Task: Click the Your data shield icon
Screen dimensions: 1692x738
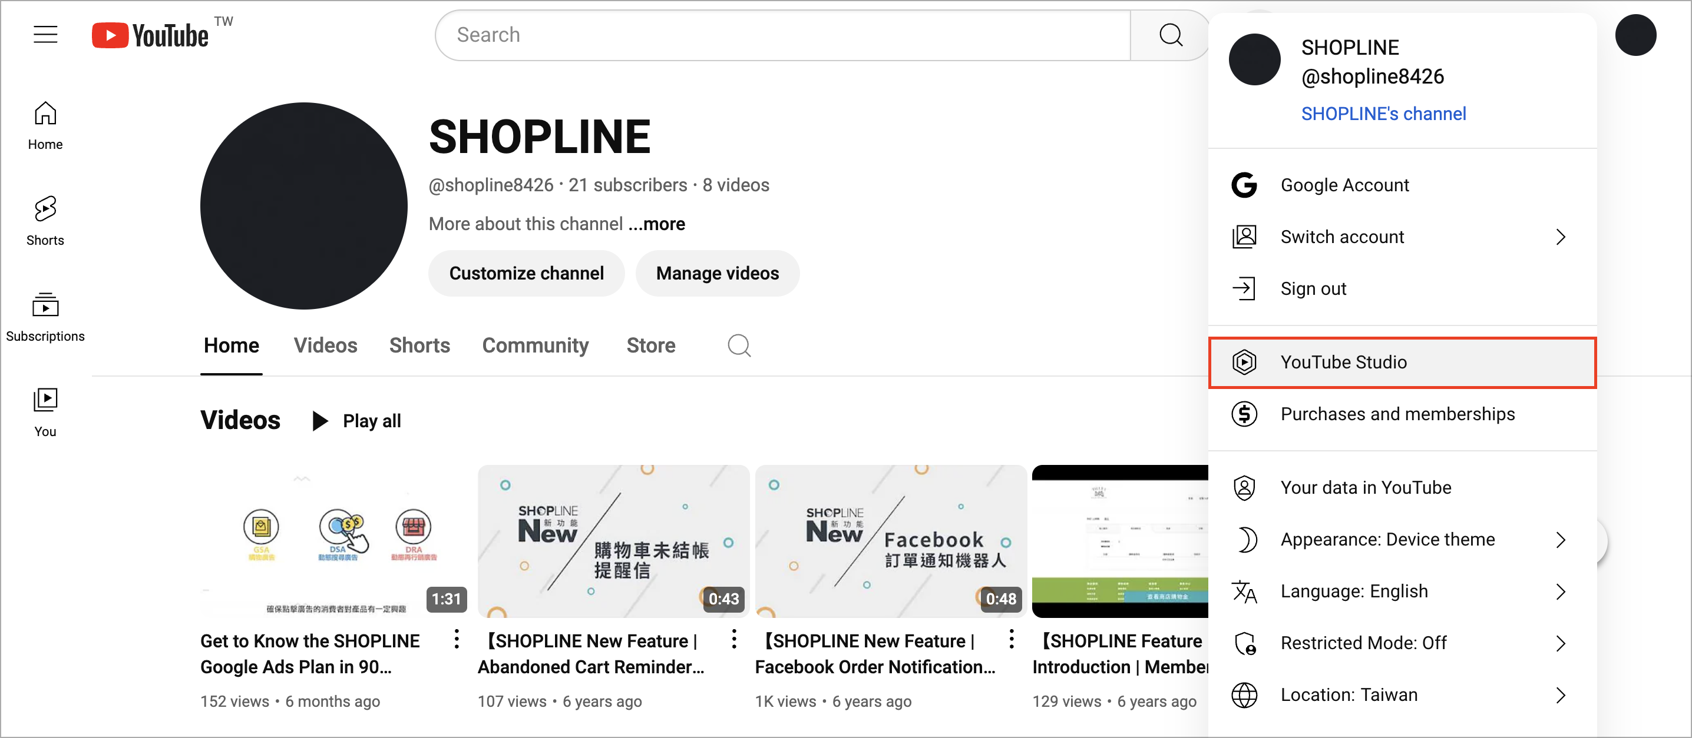Action: pyautogui.click(x=1244, y=487)
